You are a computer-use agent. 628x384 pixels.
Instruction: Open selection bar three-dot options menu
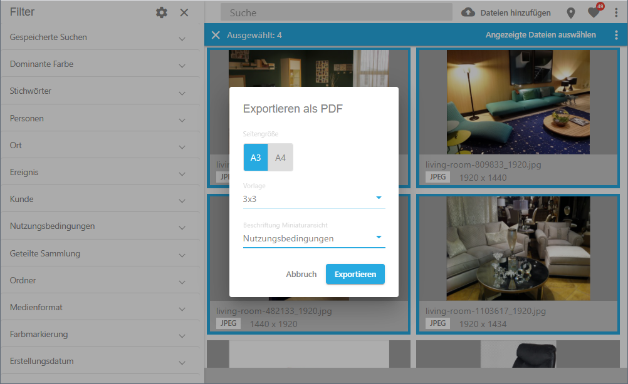pyautogui.click(x=617, y=35)
